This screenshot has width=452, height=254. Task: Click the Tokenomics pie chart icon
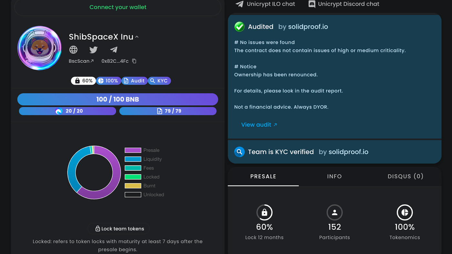point(405,213)
